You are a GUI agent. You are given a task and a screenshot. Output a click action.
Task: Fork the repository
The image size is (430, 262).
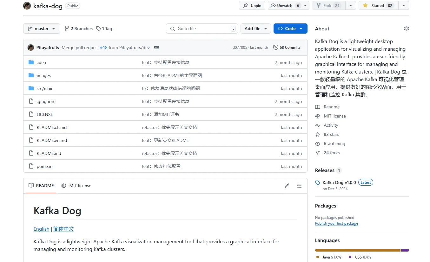(329, 6)
